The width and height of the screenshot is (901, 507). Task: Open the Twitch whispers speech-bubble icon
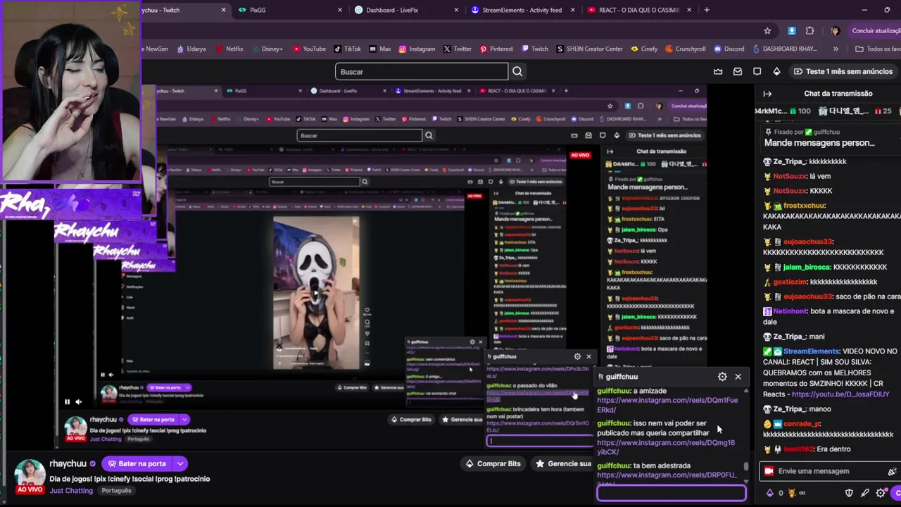[x=757, y=71]
